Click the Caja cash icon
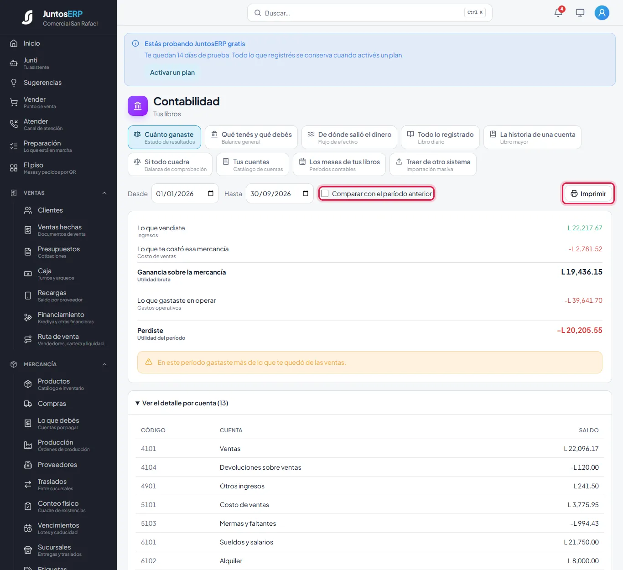The width and height of the screenshot is (623, 570). [x=28, y=274]
